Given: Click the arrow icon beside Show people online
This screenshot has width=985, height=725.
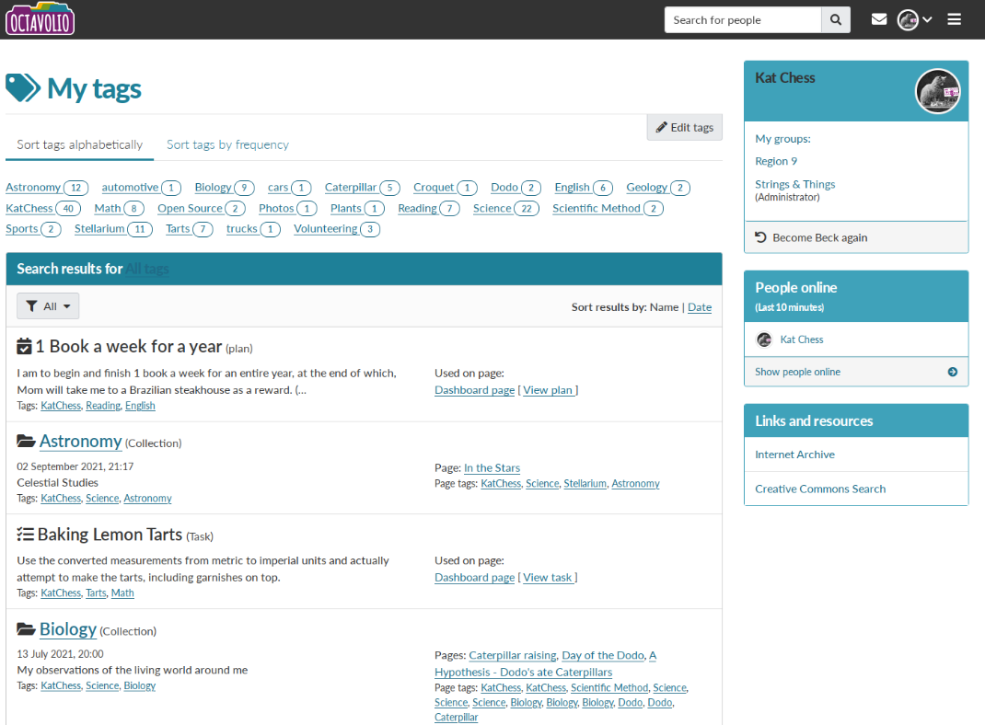Looking at the screenshot, I should pos(953,373).
